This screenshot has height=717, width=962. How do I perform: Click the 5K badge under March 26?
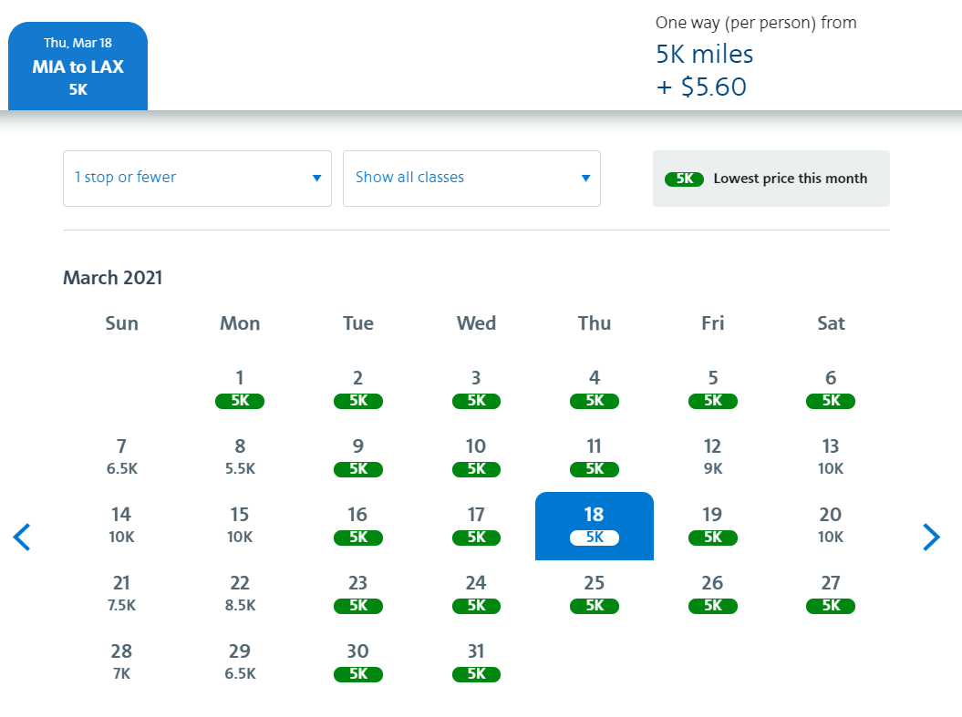coord(712,606)
